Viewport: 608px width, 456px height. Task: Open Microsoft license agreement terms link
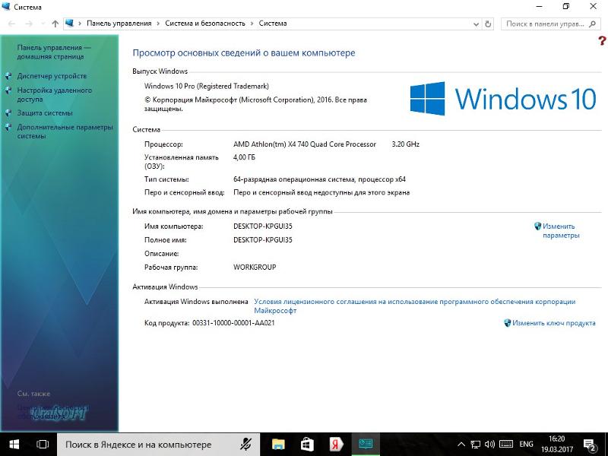tap(414, 306)
